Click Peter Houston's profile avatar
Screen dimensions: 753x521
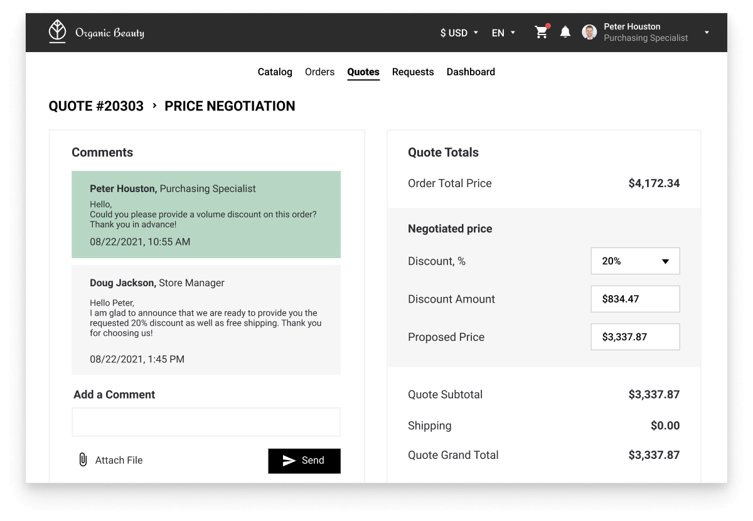point(589,33)
